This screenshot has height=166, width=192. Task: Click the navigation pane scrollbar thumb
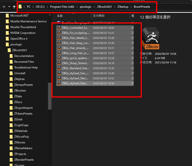tap(50, 96)
